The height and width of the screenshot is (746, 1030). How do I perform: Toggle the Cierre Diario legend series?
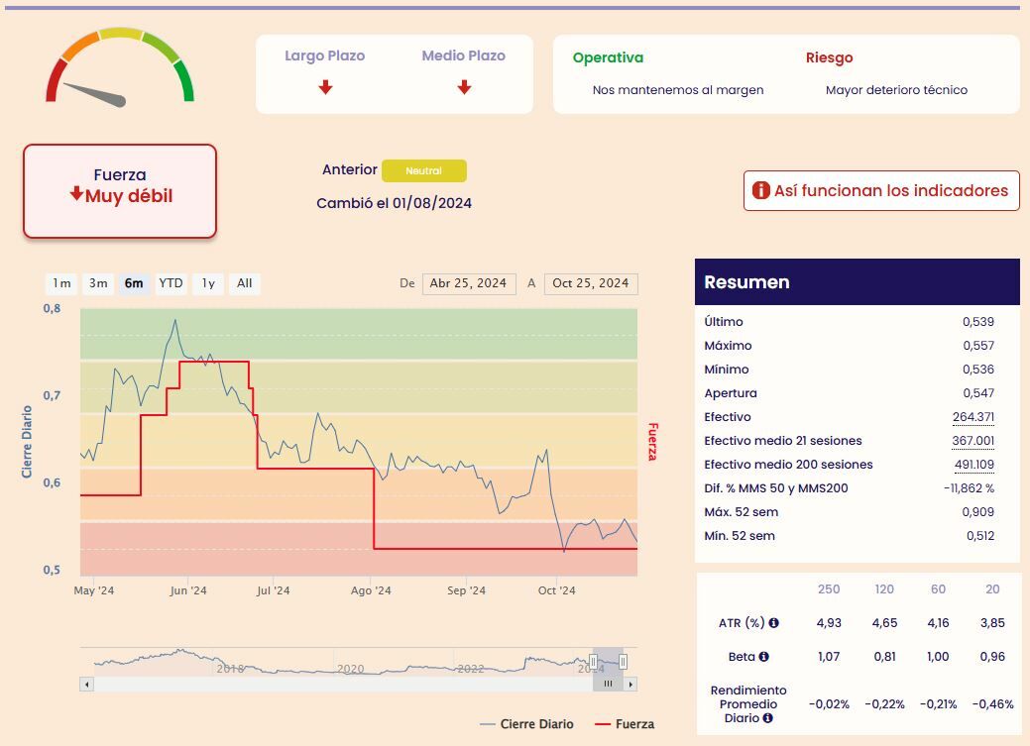[526, 723]
